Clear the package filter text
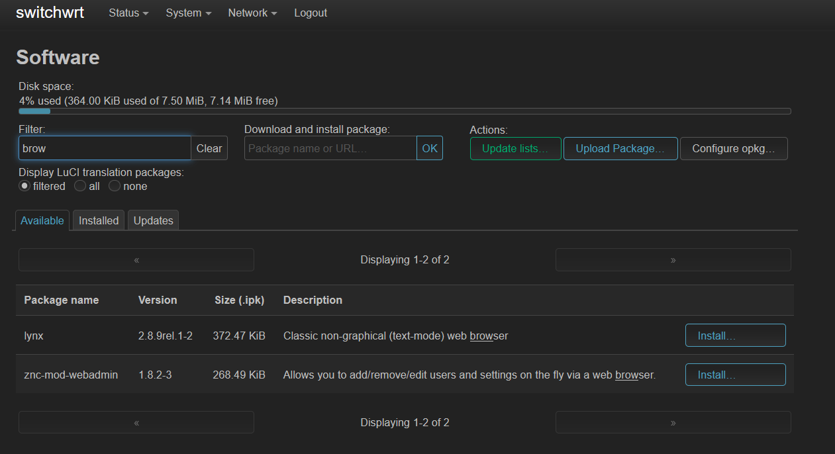This screenshot has height=454, width=835. pyautogui.click(x=209, y=148)
